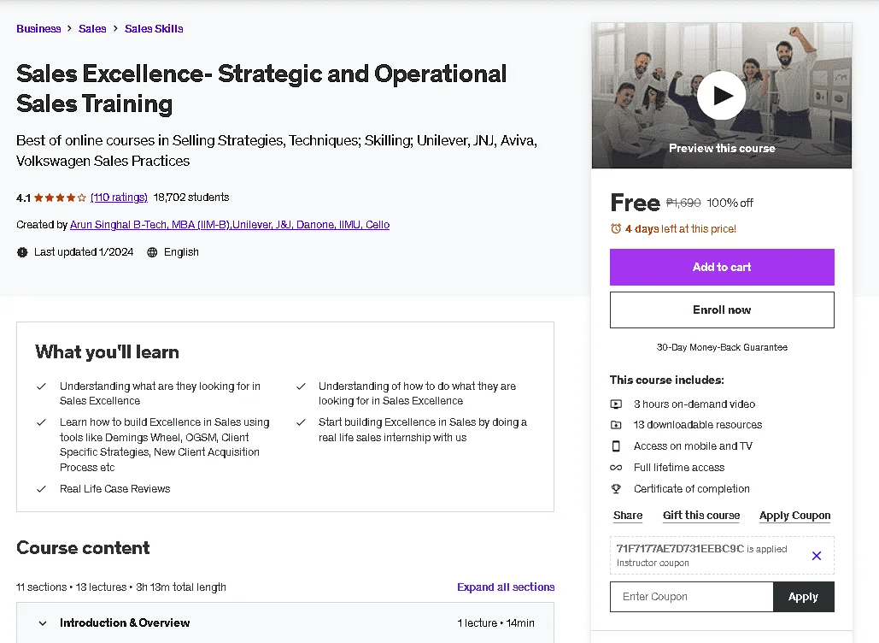Open the Sales breadcrumb
Viewport: 879px width, 643px height.
pyautogui.click(x=92, y=28)
